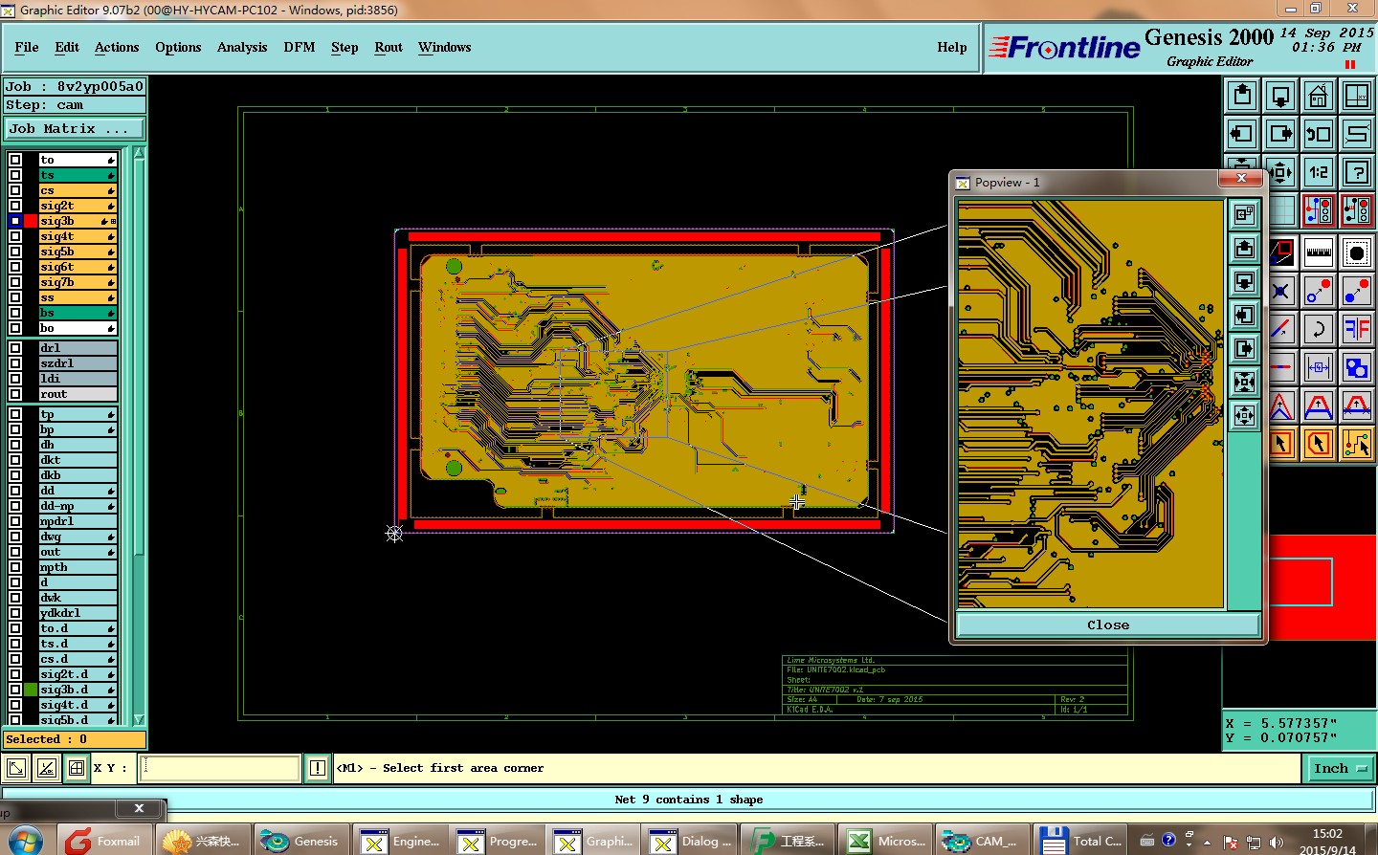
Task: Click the pan left icon in Popview
Action: (1244, 316)
